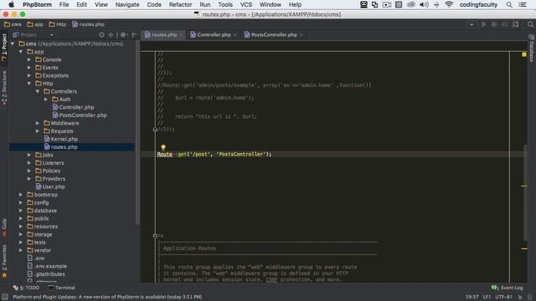
Task: Click the Platform and Plugin Updates message
Action: point(107,297)
